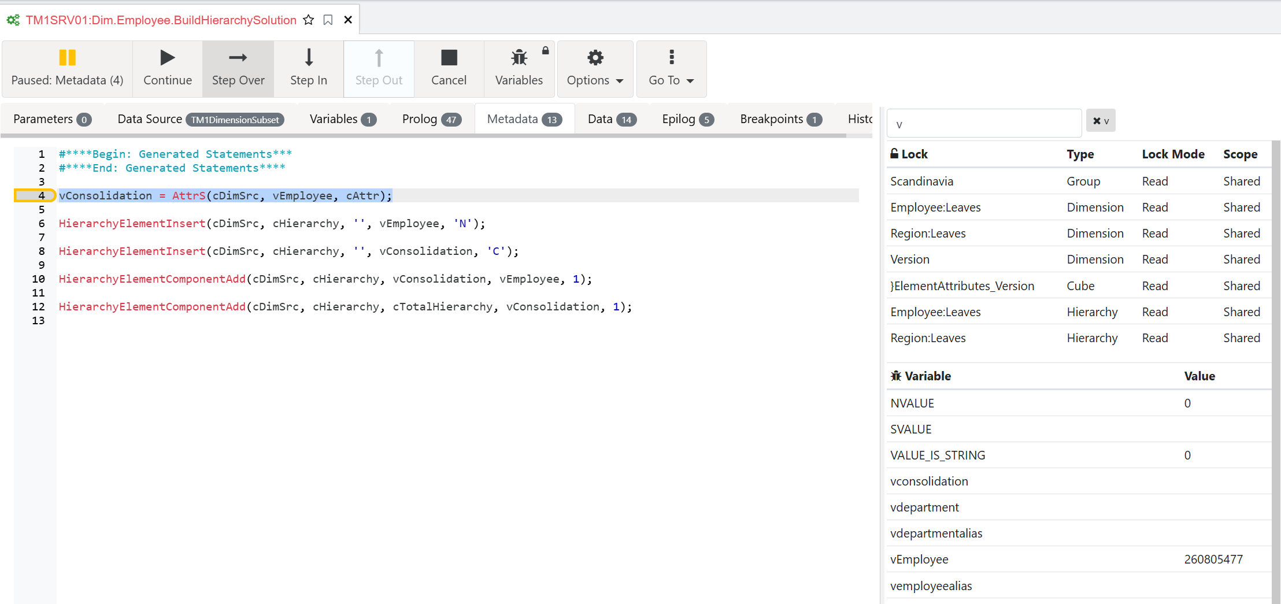Click the Scope column header
The height and width of the screenshot is (604, 1281).
(1240, 154)
